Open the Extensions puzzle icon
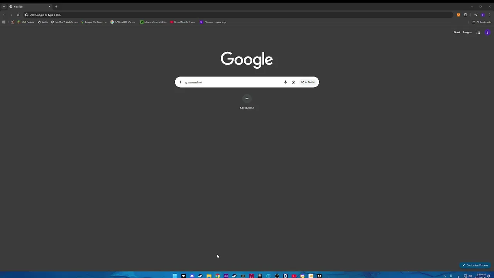 465,15
